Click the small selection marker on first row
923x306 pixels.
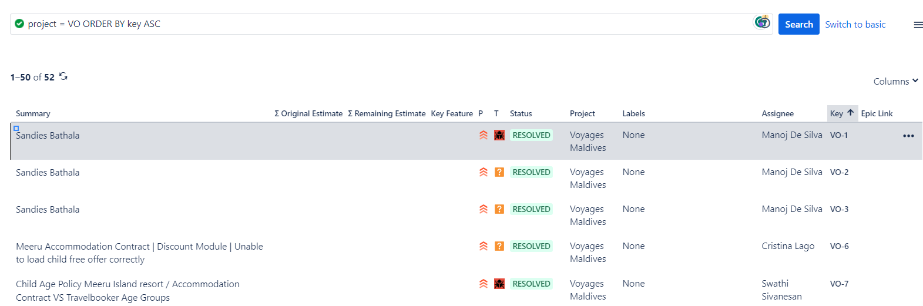tap(16, 128)
